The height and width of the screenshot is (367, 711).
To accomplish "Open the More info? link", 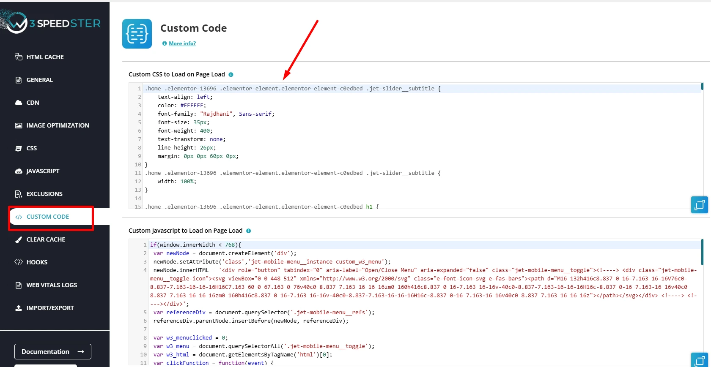I will pyautogui.click(x=182, y=43).
